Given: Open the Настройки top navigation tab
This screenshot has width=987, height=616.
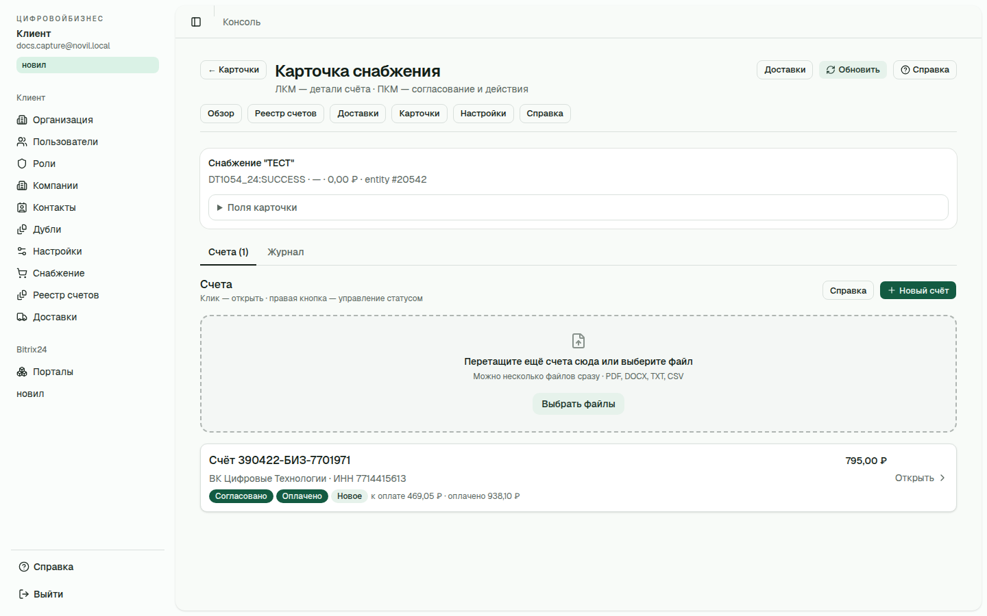Looking at the screenshot, I should [483, 114].
